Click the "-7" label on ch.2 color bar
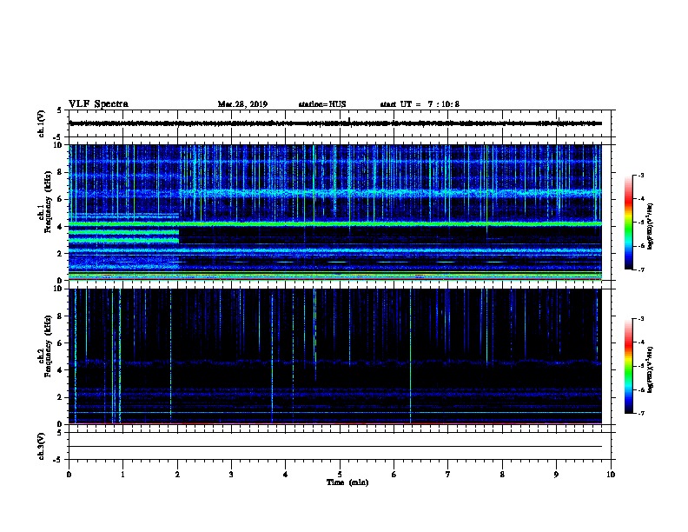This screenshot has width=688, height=532. [641, 413]
